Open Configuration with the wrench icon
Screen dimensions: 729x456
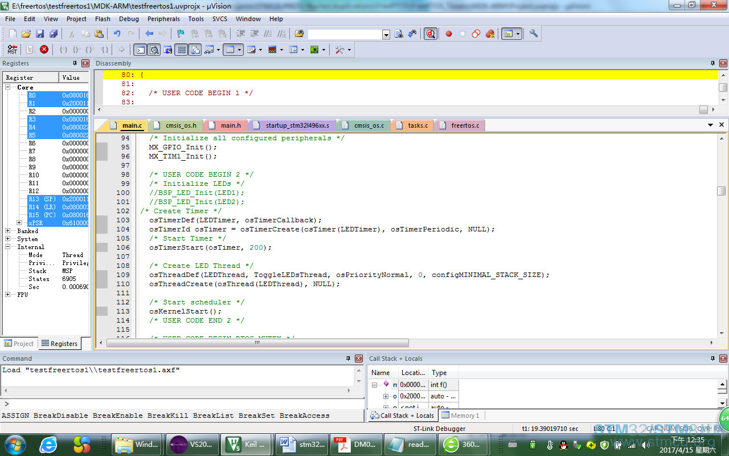pos(534,34)
